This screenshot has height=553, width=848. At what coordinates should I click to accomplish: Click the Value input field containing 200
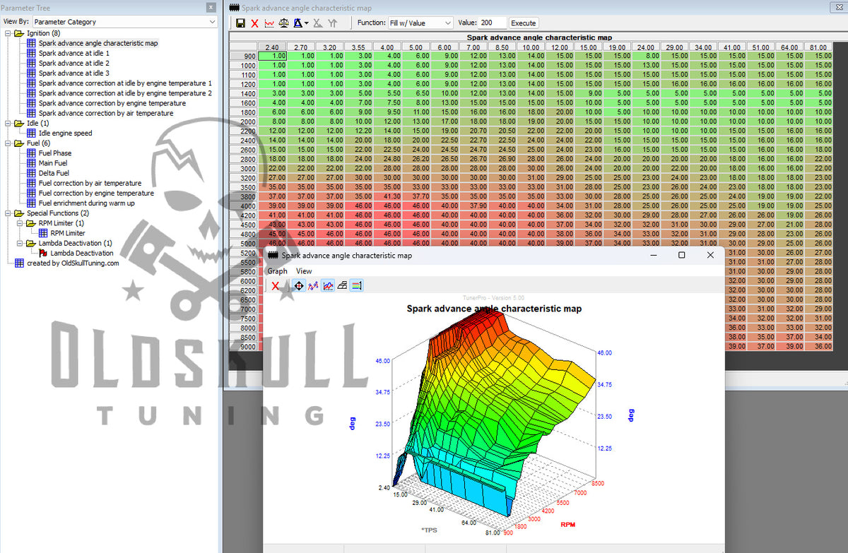[493, 23]
